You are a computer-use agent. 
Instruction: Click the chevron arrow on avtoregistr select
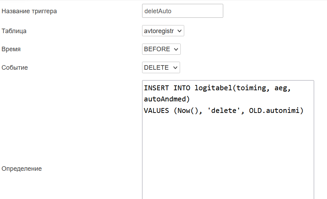[179, 31]
